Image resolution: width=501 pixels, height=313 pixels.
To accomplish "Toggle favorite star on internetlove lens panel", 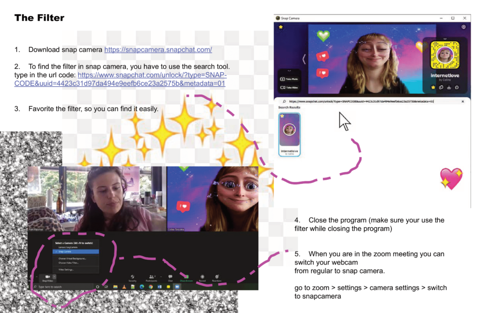I will (x=433, y=88).
